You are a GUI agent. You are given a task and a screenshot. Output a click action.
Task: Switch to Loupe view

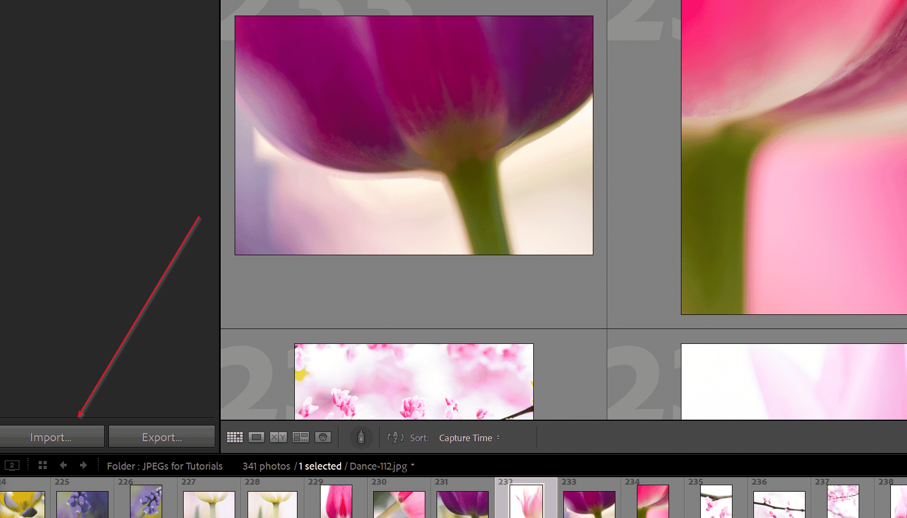click(x=257, y=437)
